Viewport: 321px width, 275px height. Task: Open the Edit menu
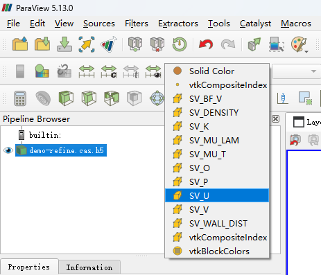37,24
